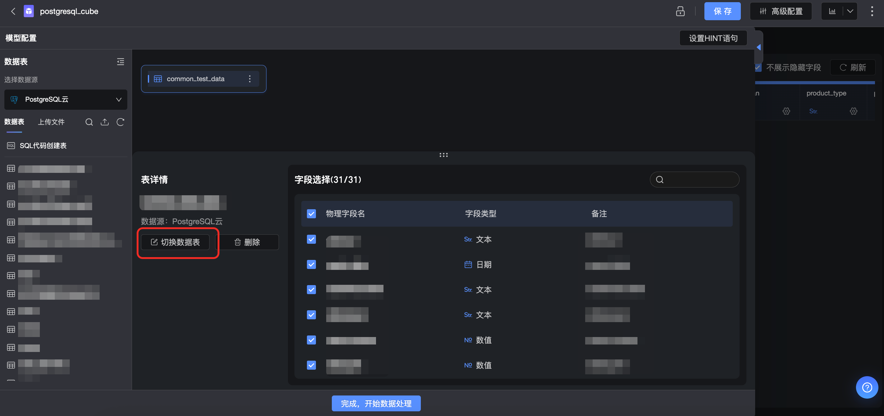Toggle the select-all 物理字段名 header checkbox

[x=311, y=214]
